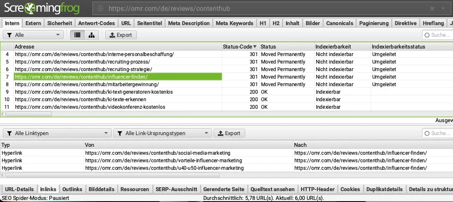This screenshot has width=453, height=202.
Task: Click the lower Suche search field
Action: click(x=438, y=133)
